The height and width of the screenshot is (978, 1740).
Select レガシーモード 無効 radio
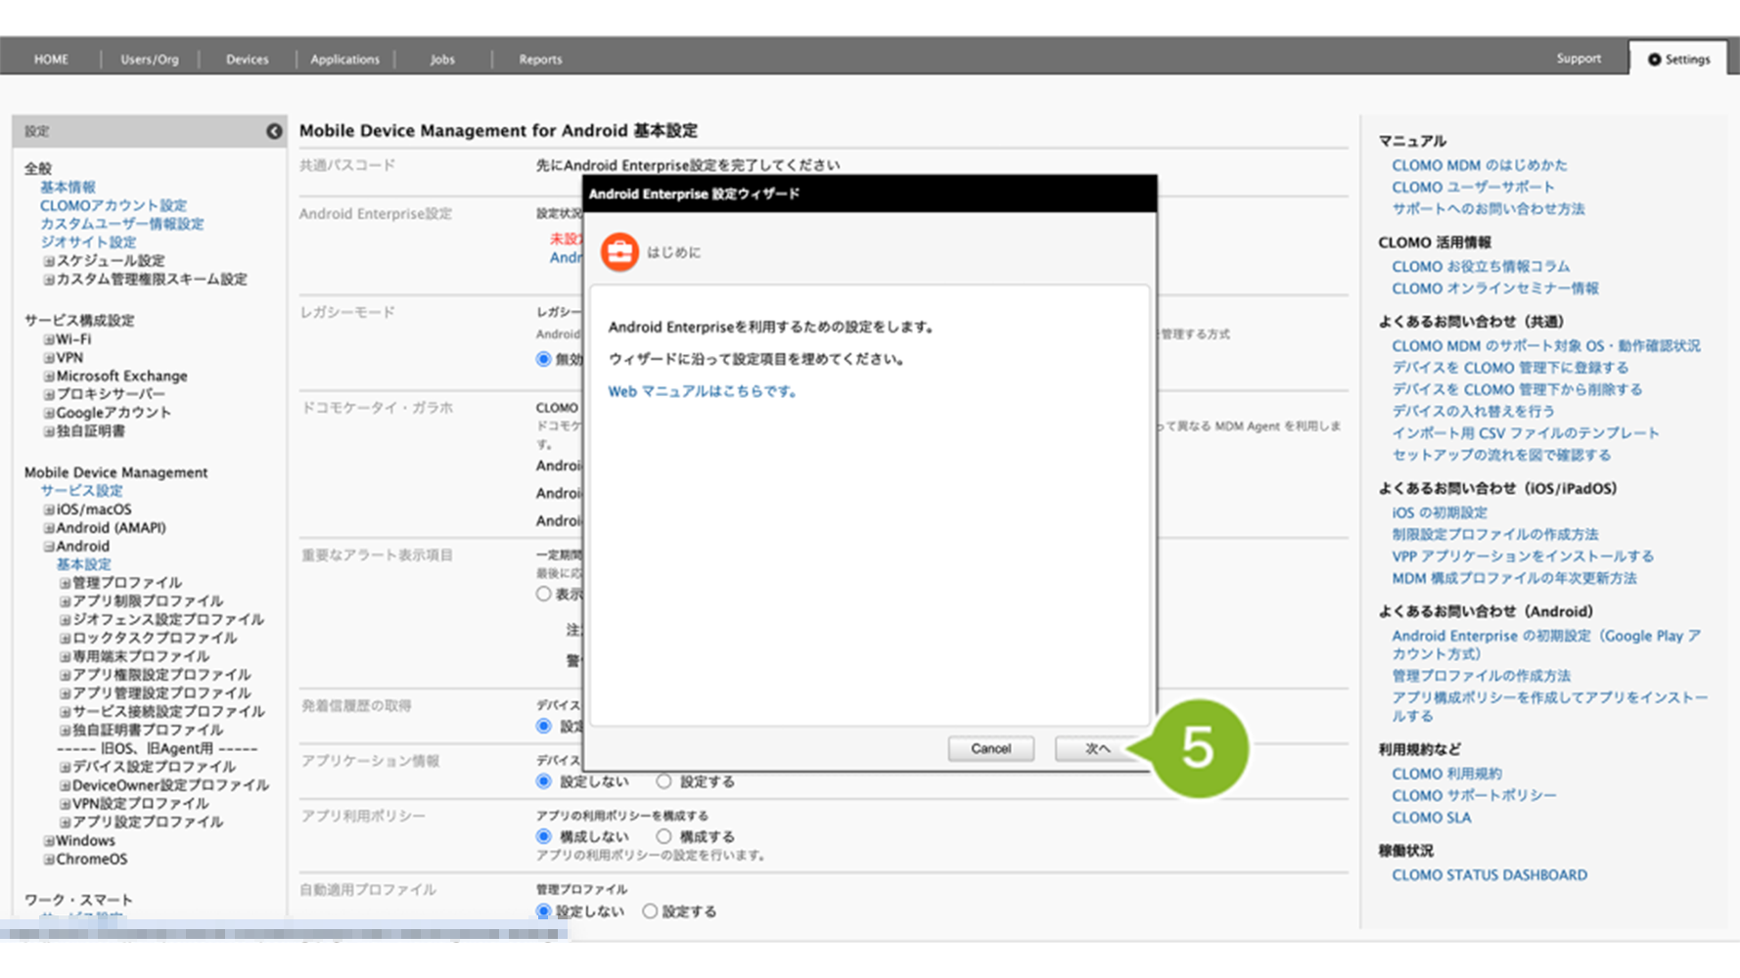click(x=543, y=359)
